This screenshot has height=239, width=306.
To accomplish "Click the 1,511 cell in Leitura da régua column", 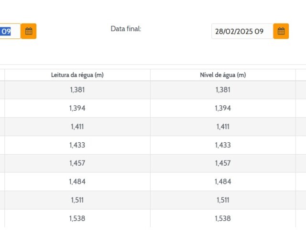I will click(x=77, y=200).
